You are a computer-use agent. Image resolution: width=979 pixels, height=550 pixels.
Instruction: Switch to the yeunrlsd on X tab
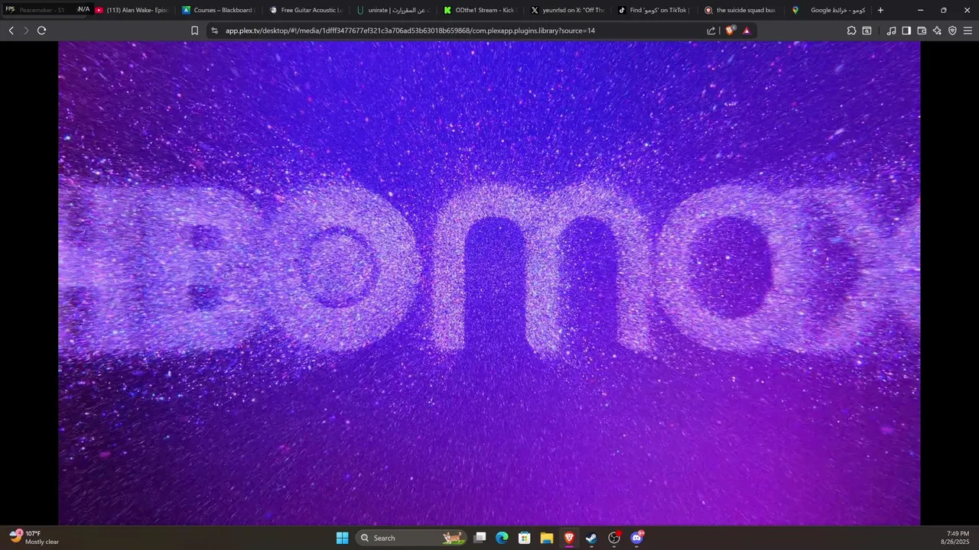[568, 10]
